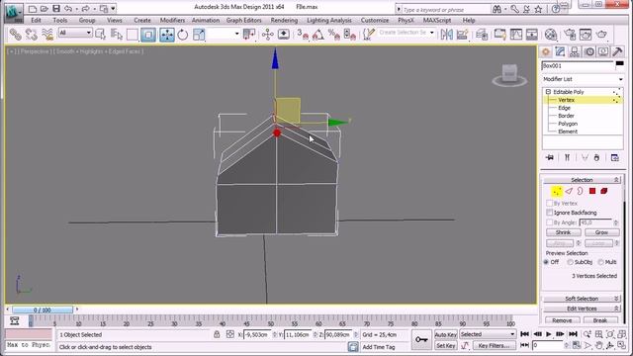The image size is (633, 356).
Task: Switch to the Create command panel tab
Action: (x=546, y=52)
